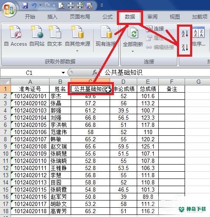Expand 自其他来源 dropdown arrow
Image resolution: width=210 pixels, height=217 pixels.
point(77,51)
